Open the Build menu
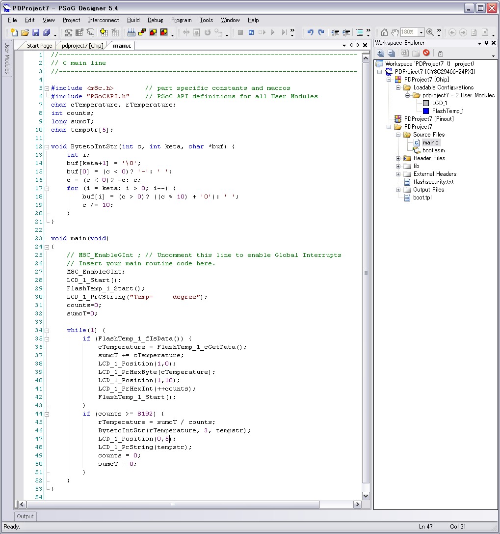 133,20
